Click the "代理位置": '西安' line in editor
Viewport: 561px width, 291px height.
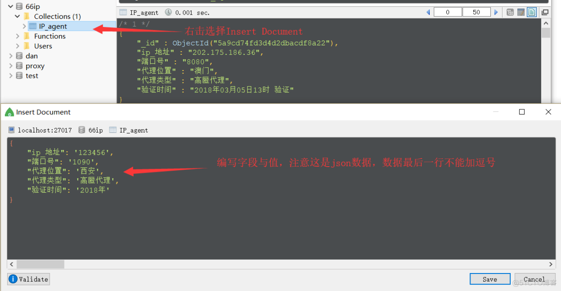coord(65,171)
